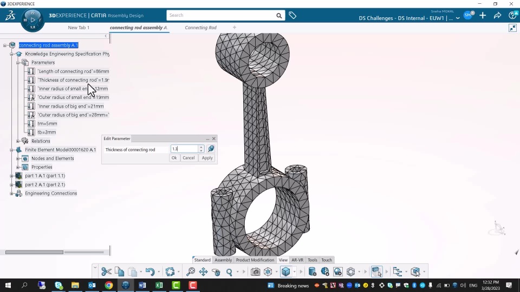This screenshot has width=520, height=292.
Task: Click the thickness value input field
Action: 184,149
